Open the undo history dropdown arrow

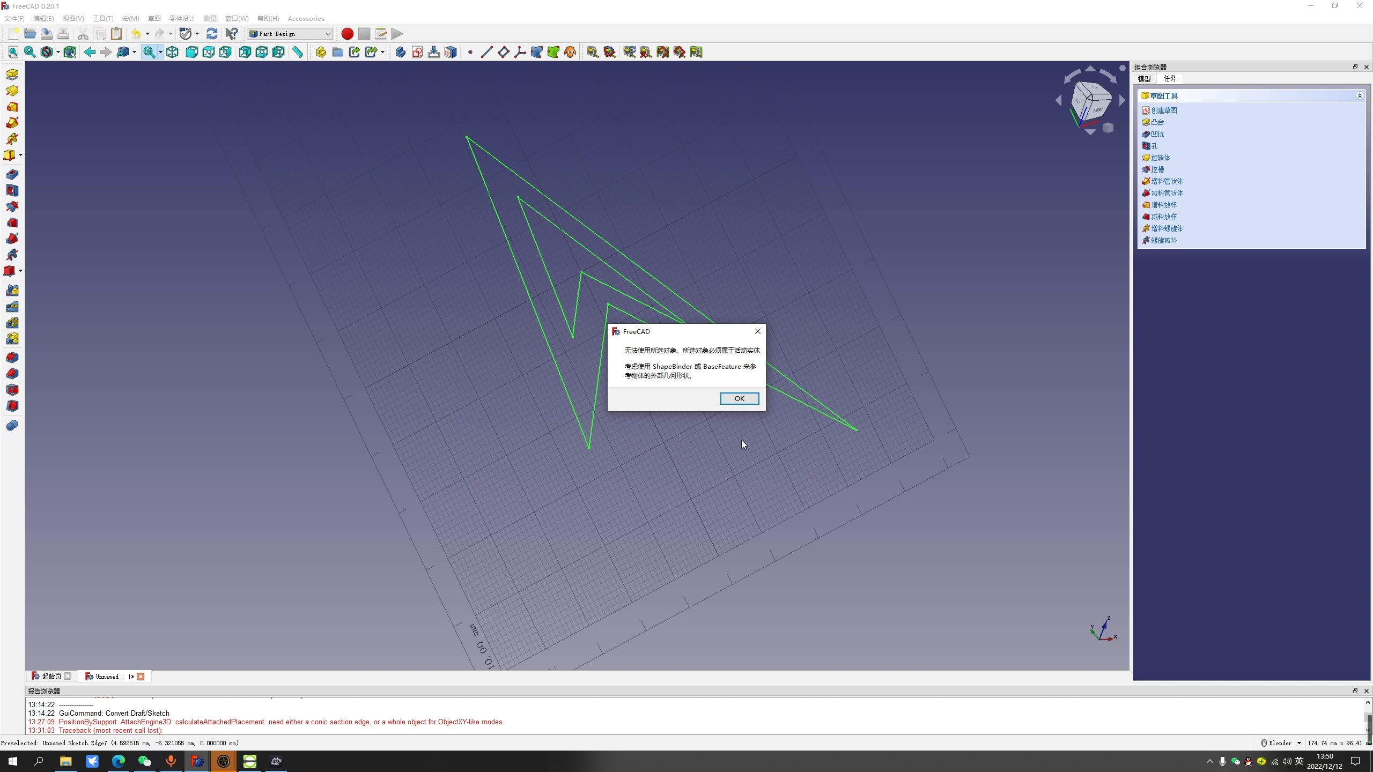point(147,34)
